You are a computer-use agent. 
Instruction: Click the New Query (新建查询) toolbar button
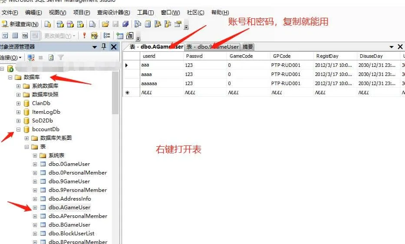[20, 24]
